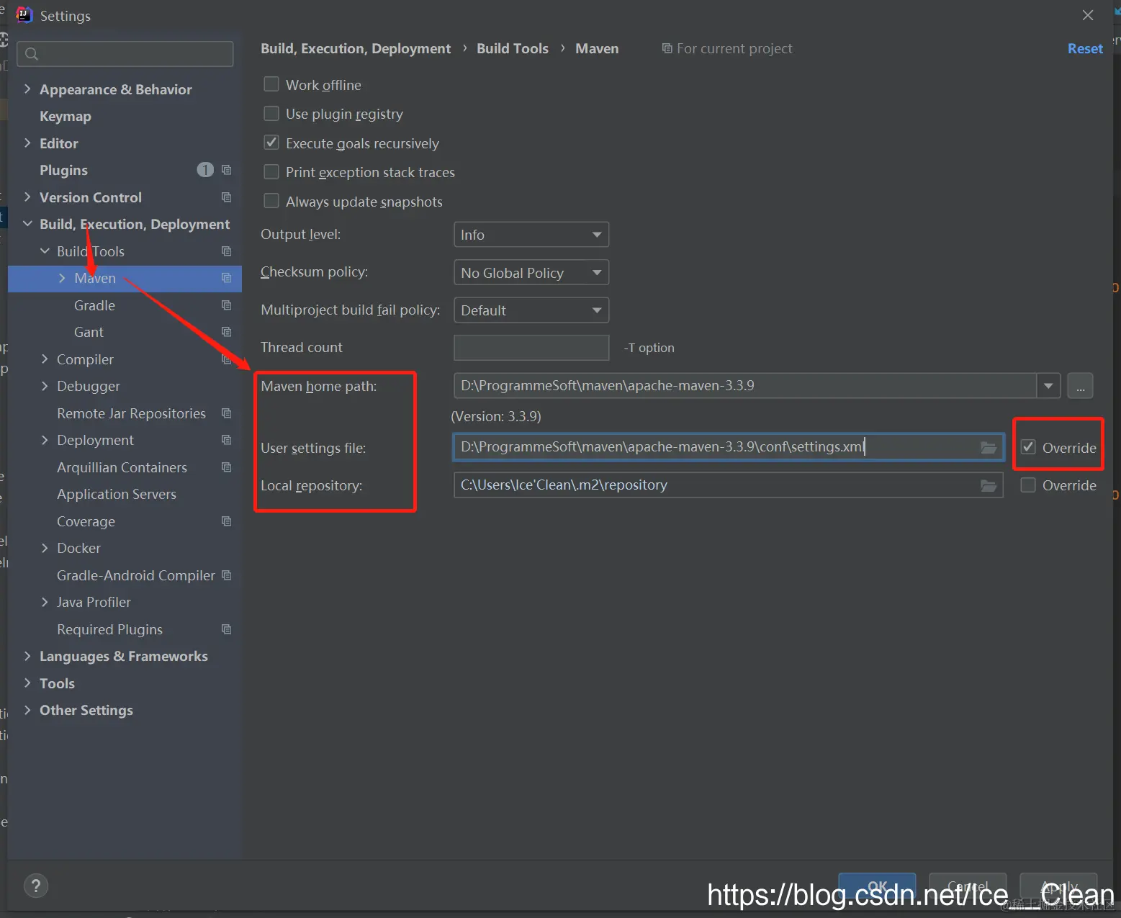
Task: Click the project-level icon next to Plugins
Action: click(226, 170)
